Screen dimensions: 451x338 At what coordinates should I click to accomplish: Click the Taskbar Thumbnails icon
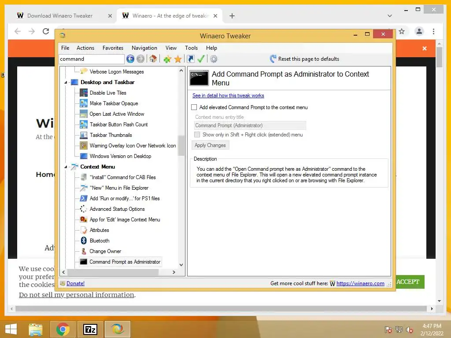click(84, 135)
